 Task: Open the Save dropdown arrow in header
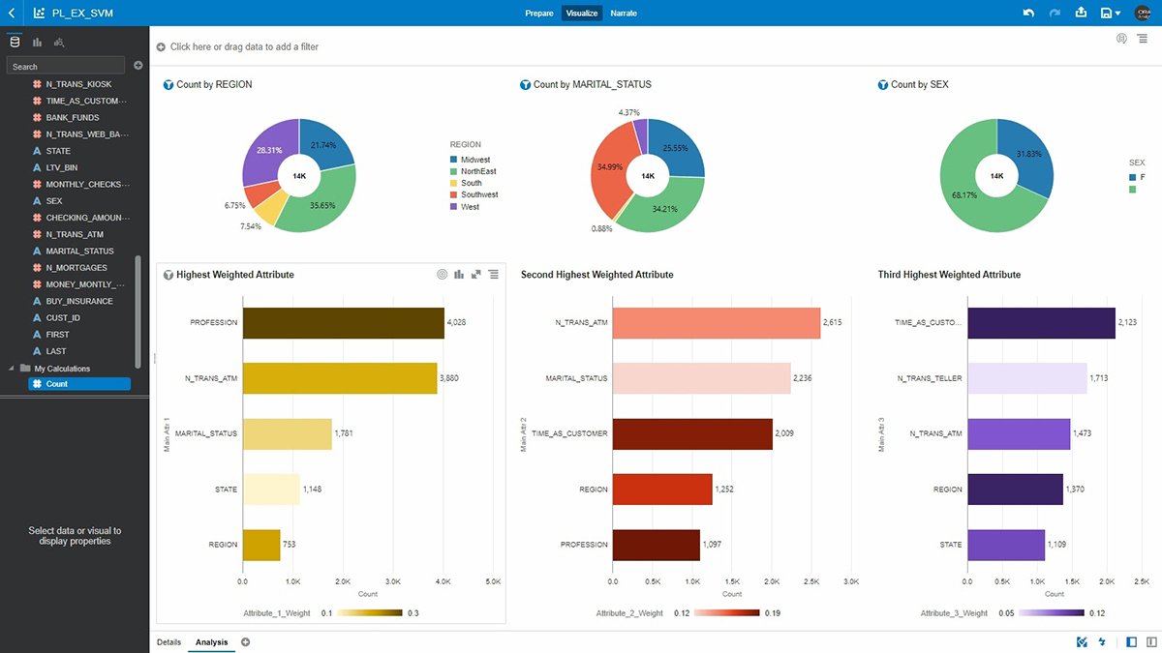tap(1116, 13)
